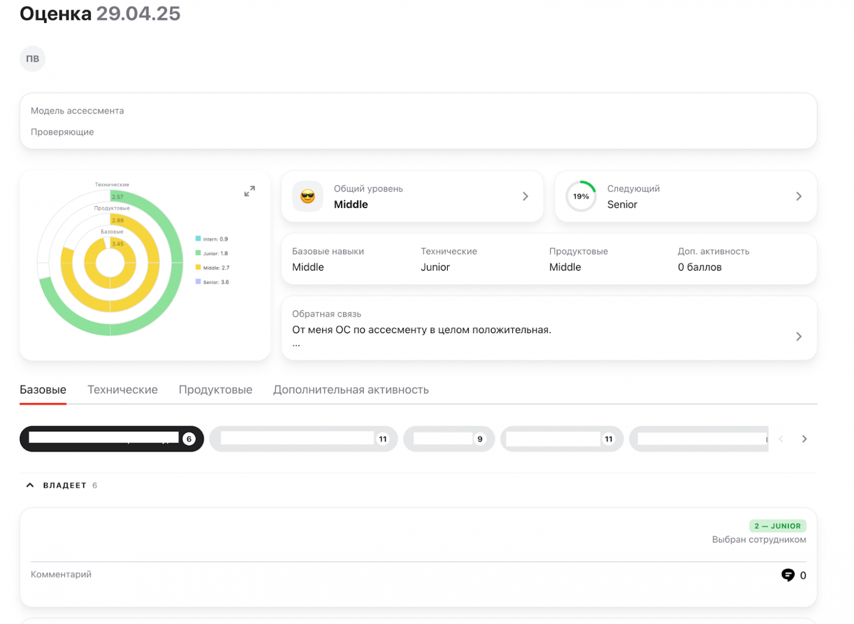
Task: Select the filter pill with count 9
Action: 448,438
